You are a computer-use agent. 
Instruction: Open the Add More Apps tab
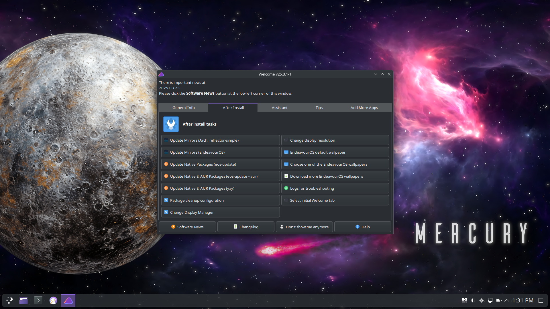[364, 108]
